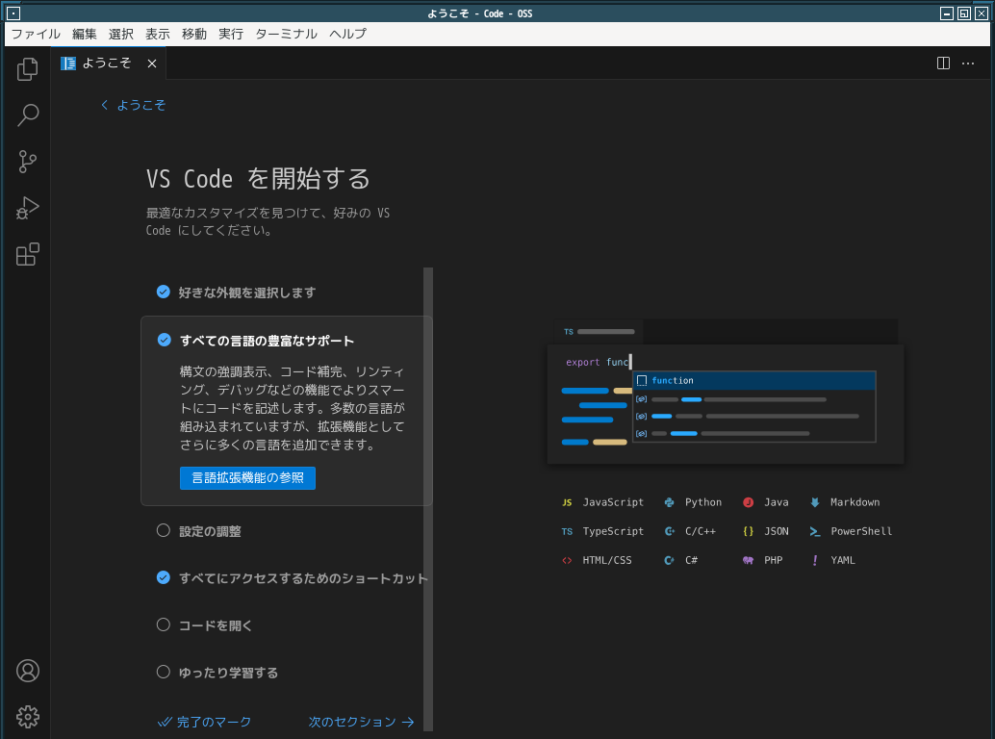Open the ヘルプ menu
This screenshot has height=739, width=995.
pyautogui.click(x=347, y=35)
